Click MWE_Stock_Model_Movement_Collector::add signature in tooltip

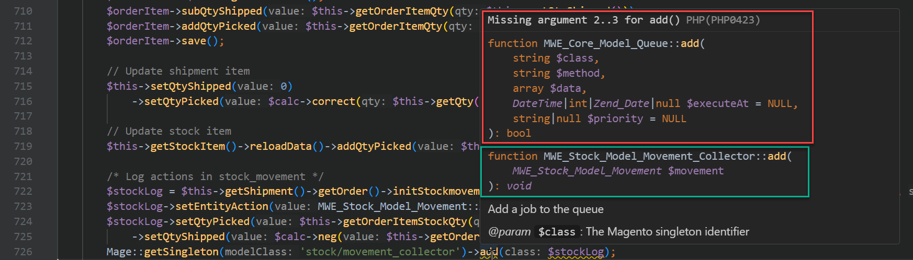tap(664, 156)
